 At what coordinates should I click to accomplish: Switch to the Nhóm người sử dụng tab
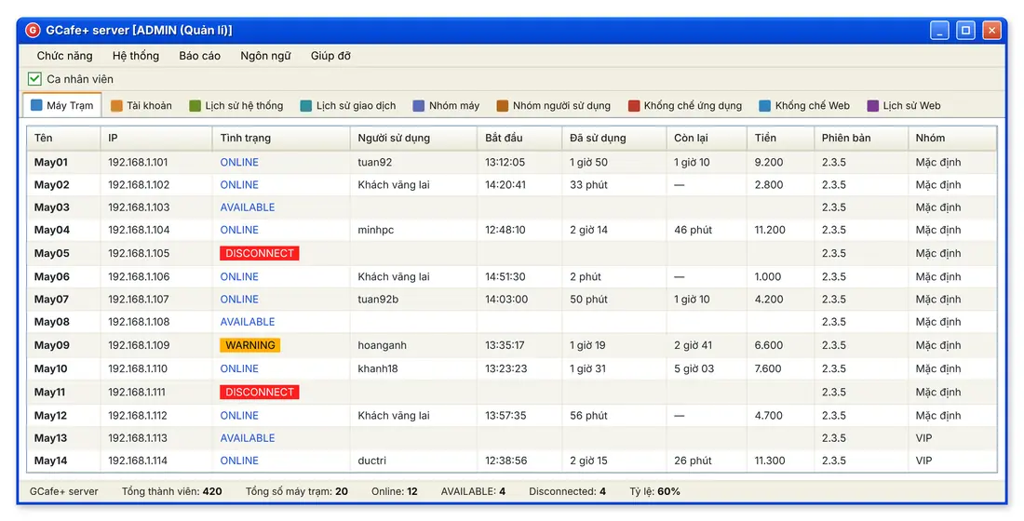[554, 106]
